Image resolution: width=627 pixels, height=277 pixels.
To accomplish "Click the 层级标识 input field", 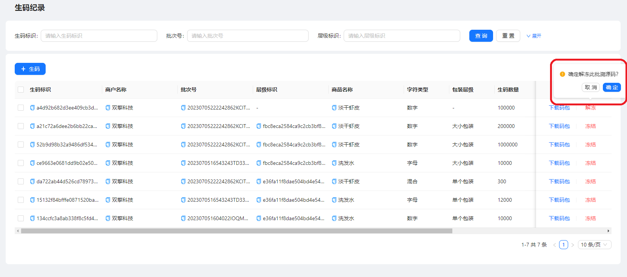I will 402,36.
